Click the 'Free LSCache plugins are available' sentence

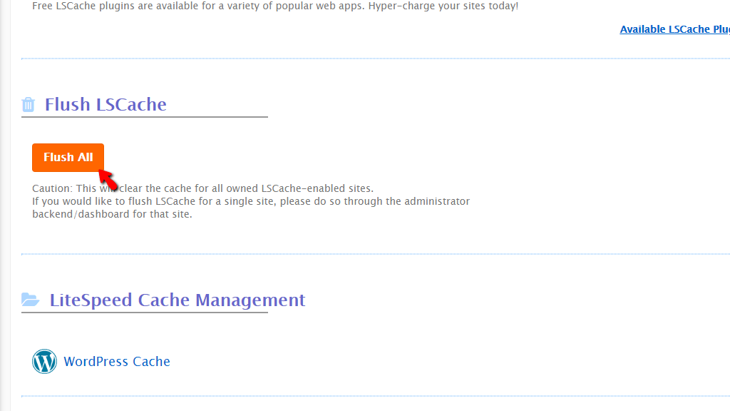275,6
